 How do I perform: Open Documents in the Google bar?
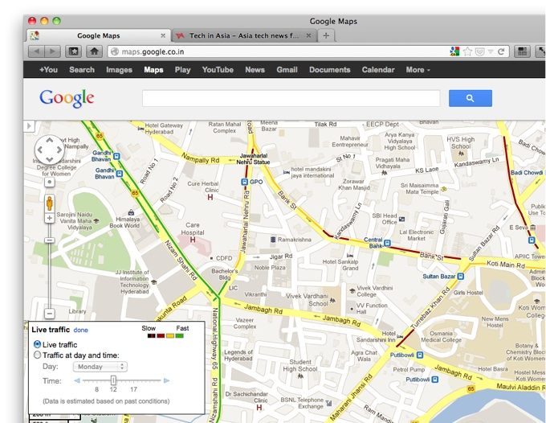(329, 70)
